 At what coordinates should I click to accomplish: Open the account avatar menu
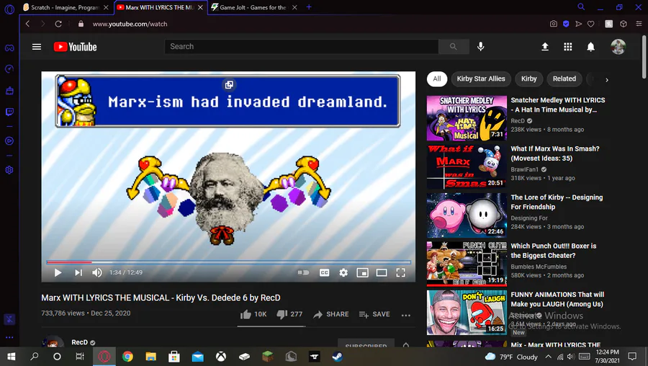click(618, 47)
